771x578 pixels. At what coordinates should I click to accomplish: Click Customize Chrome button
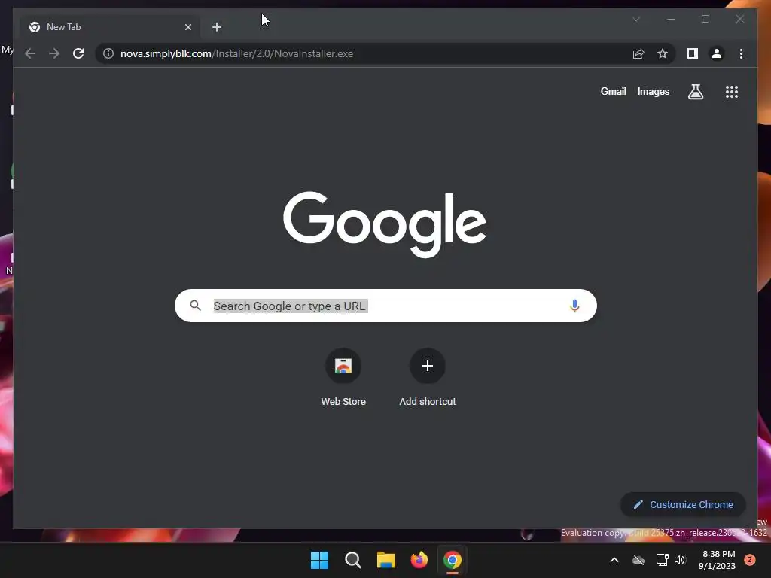tap(683, 505)
